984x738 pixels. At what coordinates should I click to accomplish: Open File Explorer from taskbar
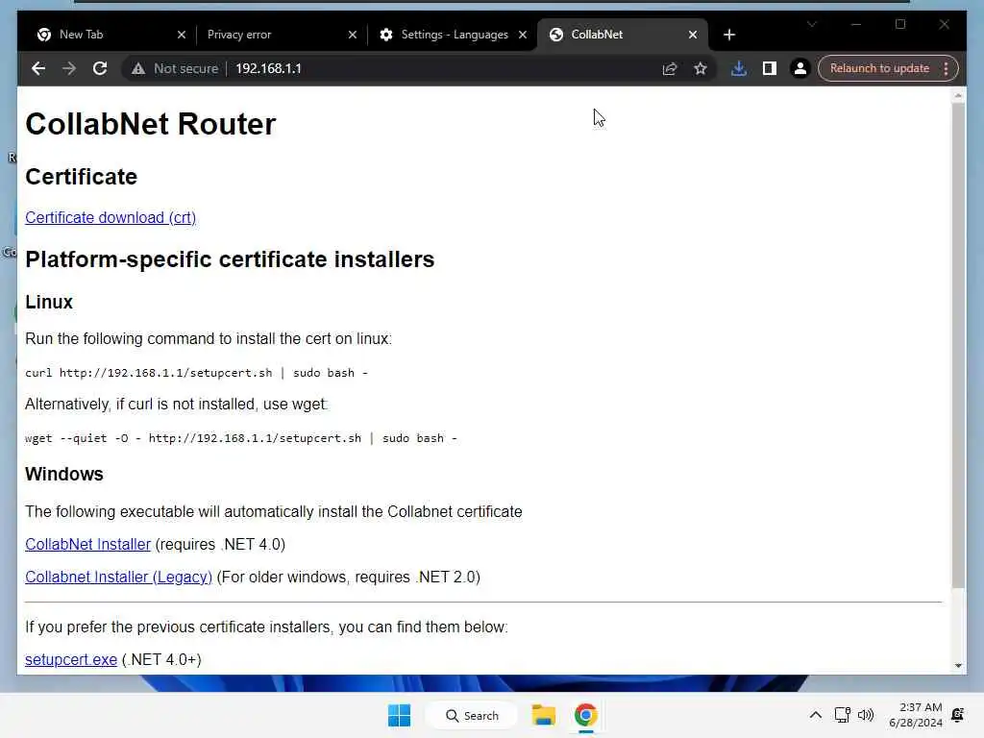pyautogui.click(x=544, y=715)
